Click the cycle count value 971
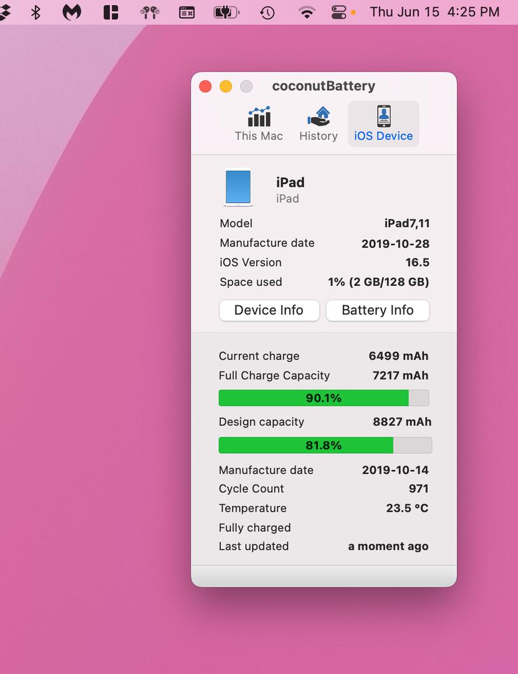Viewport: 518px width, 674px height. pyautogui.click(x=419, y=489)
